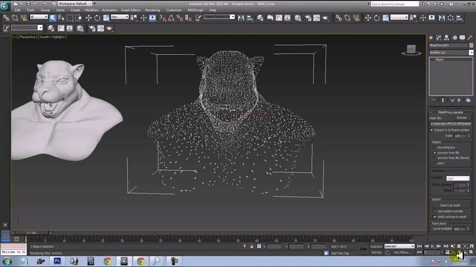
Task: Click Import as mesh button
Action: click(x=450, y=205)
